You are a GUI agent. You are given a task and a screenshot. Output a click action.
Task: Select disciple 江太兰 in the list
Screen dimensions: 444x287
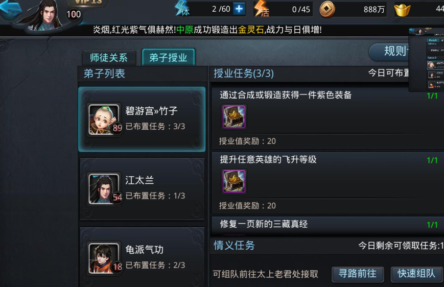click(x=142, y=189)
